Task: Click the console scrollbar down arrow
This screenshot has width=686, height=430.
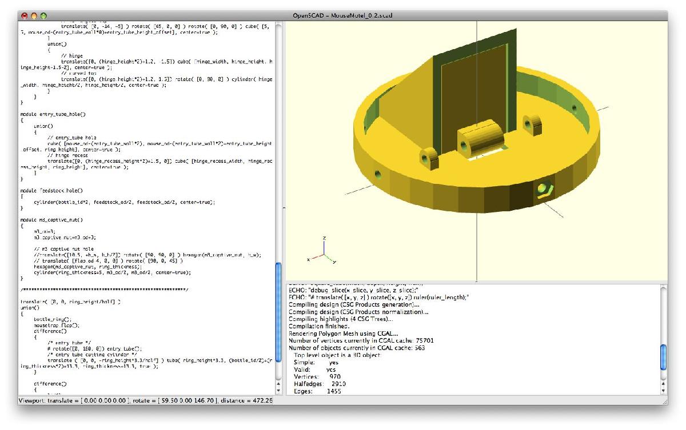Action: point(663,391)
